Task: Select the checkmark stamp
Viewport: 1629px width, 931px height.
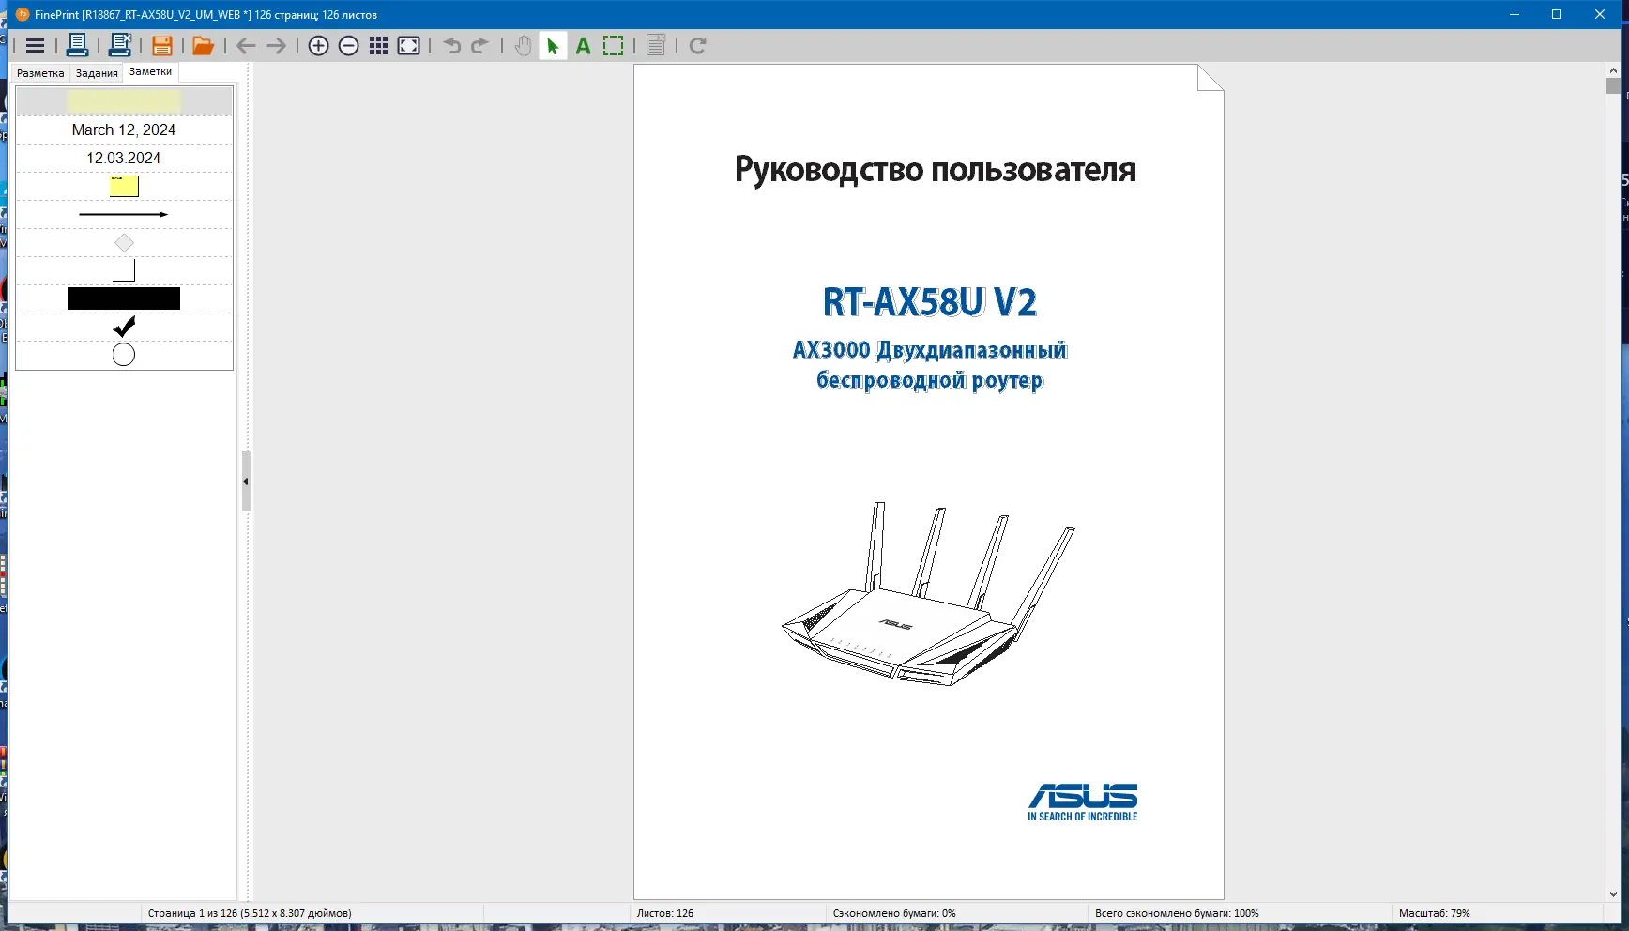Action: pos(124,327)
